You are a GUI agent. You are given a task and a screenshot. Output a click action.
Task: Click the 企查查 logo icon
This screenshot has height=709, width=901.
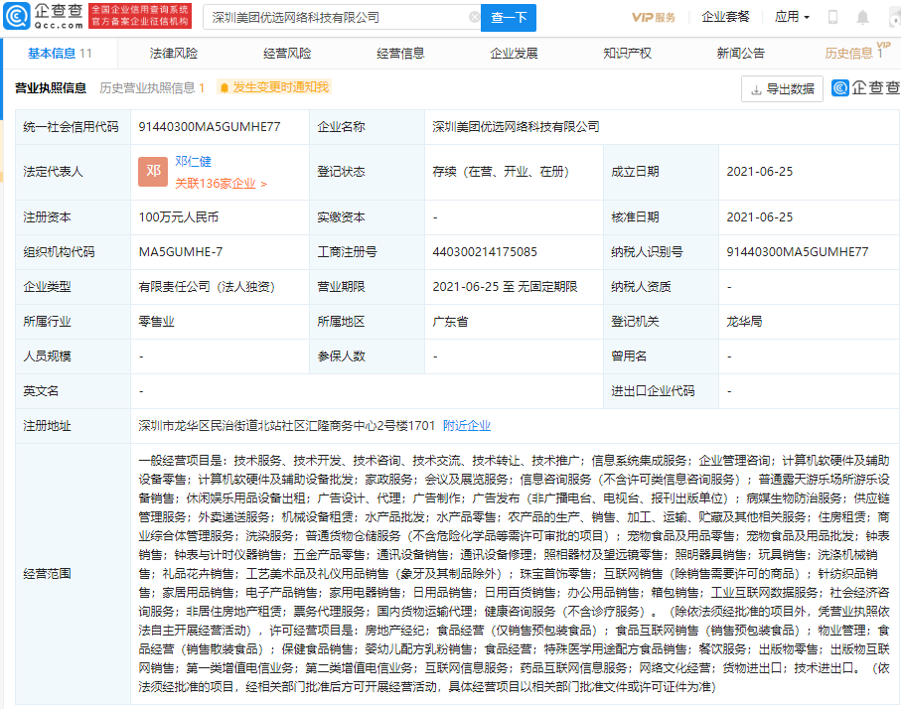click(19, 17)
